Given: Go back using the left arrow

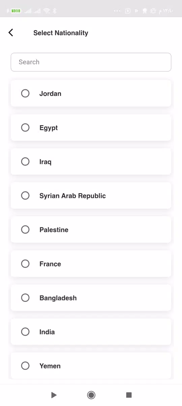Looking at the screenshot, I should (x=11, y=32).
